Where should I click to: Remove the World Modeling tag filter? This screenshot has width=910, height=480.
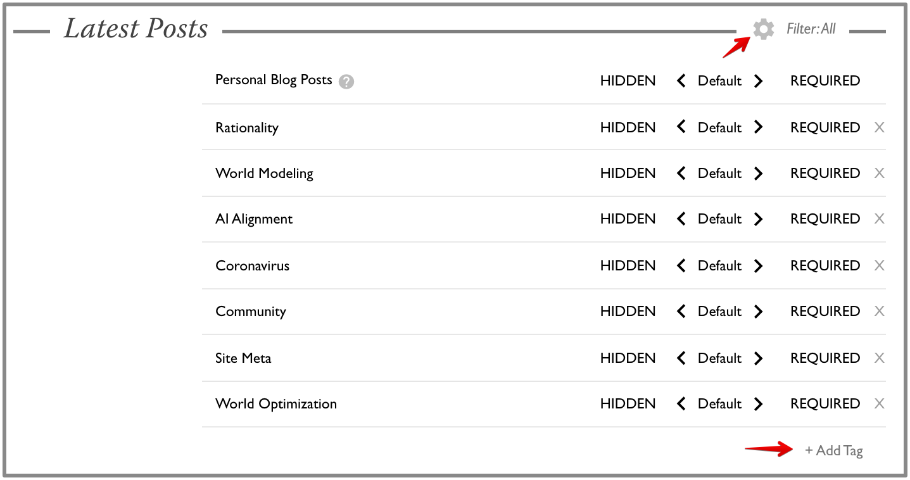[879, 174]
